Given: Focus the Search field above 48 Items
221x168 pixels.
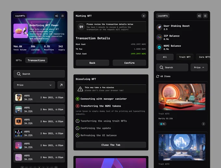Looking at the screenshot, I should click(172, 67).
